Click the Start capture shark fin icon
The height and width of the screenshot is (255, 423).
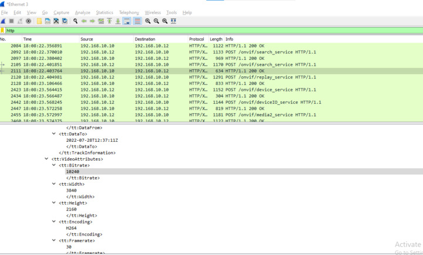tap(4, 21)
